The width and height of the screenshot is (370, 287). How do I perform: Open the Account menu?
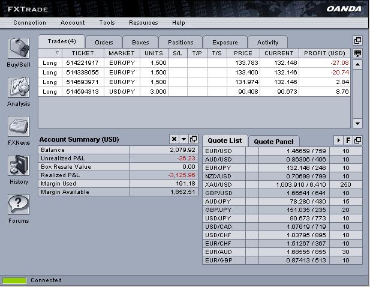pos(73,23)
